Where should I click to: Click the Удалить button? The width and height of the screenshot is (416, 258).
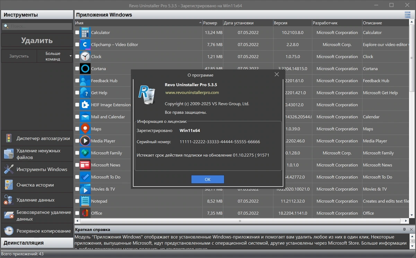[x=37, y=41]
